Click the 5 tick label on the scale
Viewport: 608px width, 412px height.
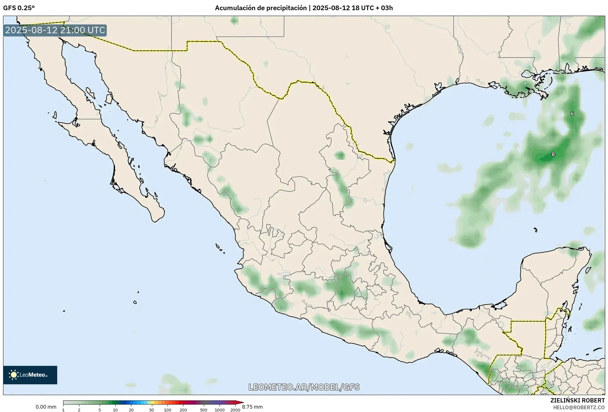pyautogui.click(x=100, y=410)
